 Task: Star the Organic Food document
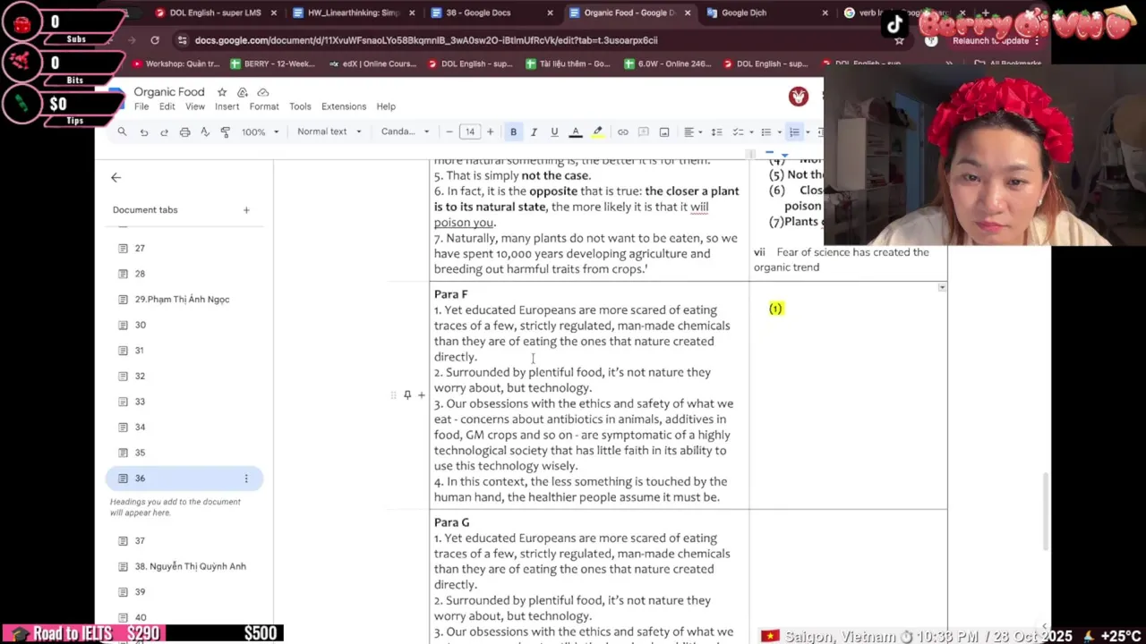[x=222, y=92]
